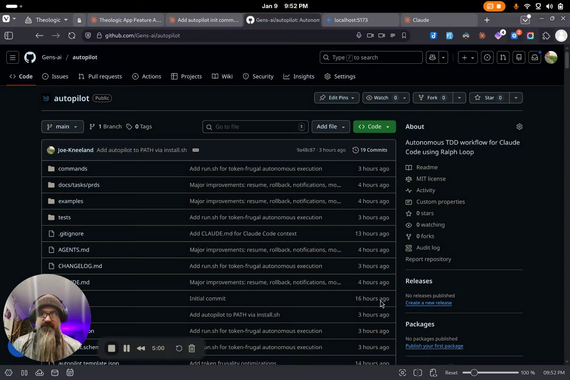Switch to the Actions tab

click(x=147, y=77)
